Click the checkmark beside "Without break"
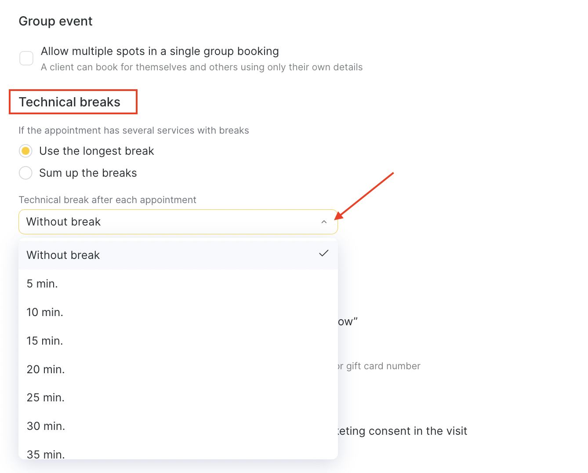This screenshot has height=473, width=588. [x=324, y=254]
